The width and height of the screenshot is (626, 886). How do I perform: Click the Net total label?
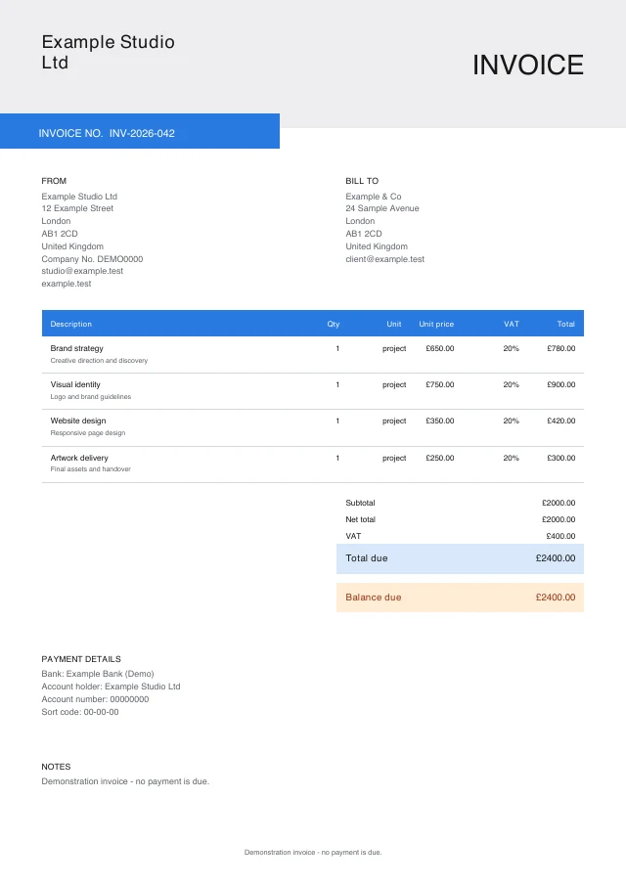coord(360,519)
